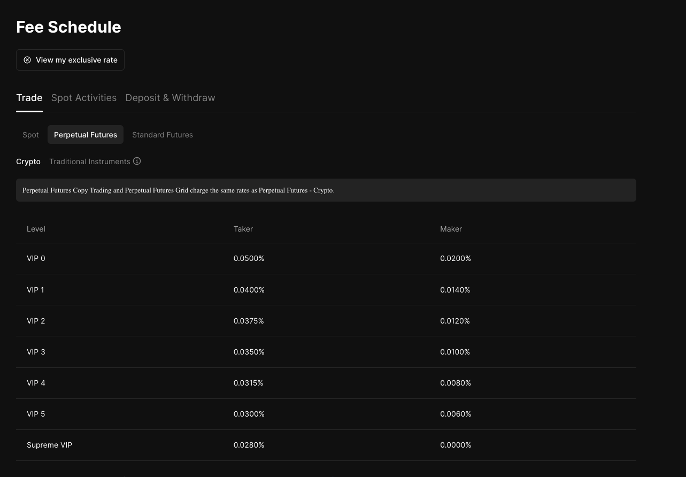This screenshot has height=477, width=686.
Task: Click the exclusive rate badge icon
Action: click(x=27, y=60)
